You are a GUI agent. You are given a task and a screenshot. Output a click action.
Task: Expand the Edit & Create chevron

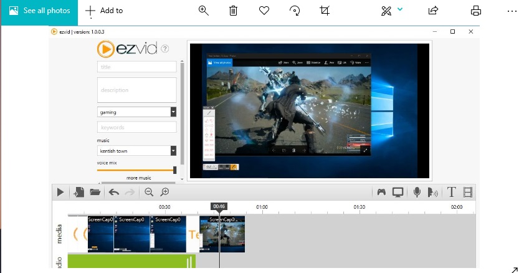(400, 9)
